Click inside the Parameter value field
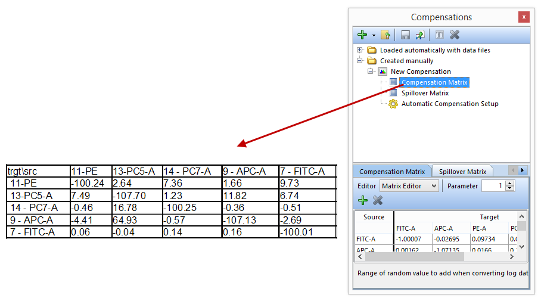 (492, 186)
